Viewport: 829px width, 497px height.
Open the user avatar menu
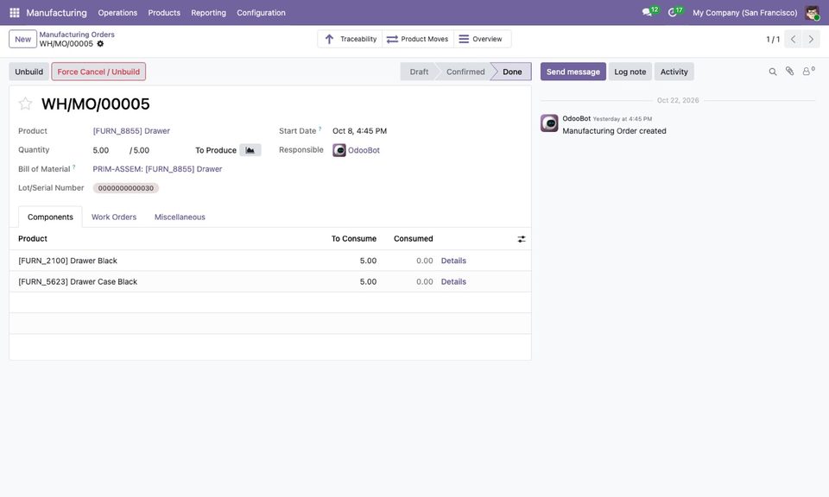[x=812, y=13]
